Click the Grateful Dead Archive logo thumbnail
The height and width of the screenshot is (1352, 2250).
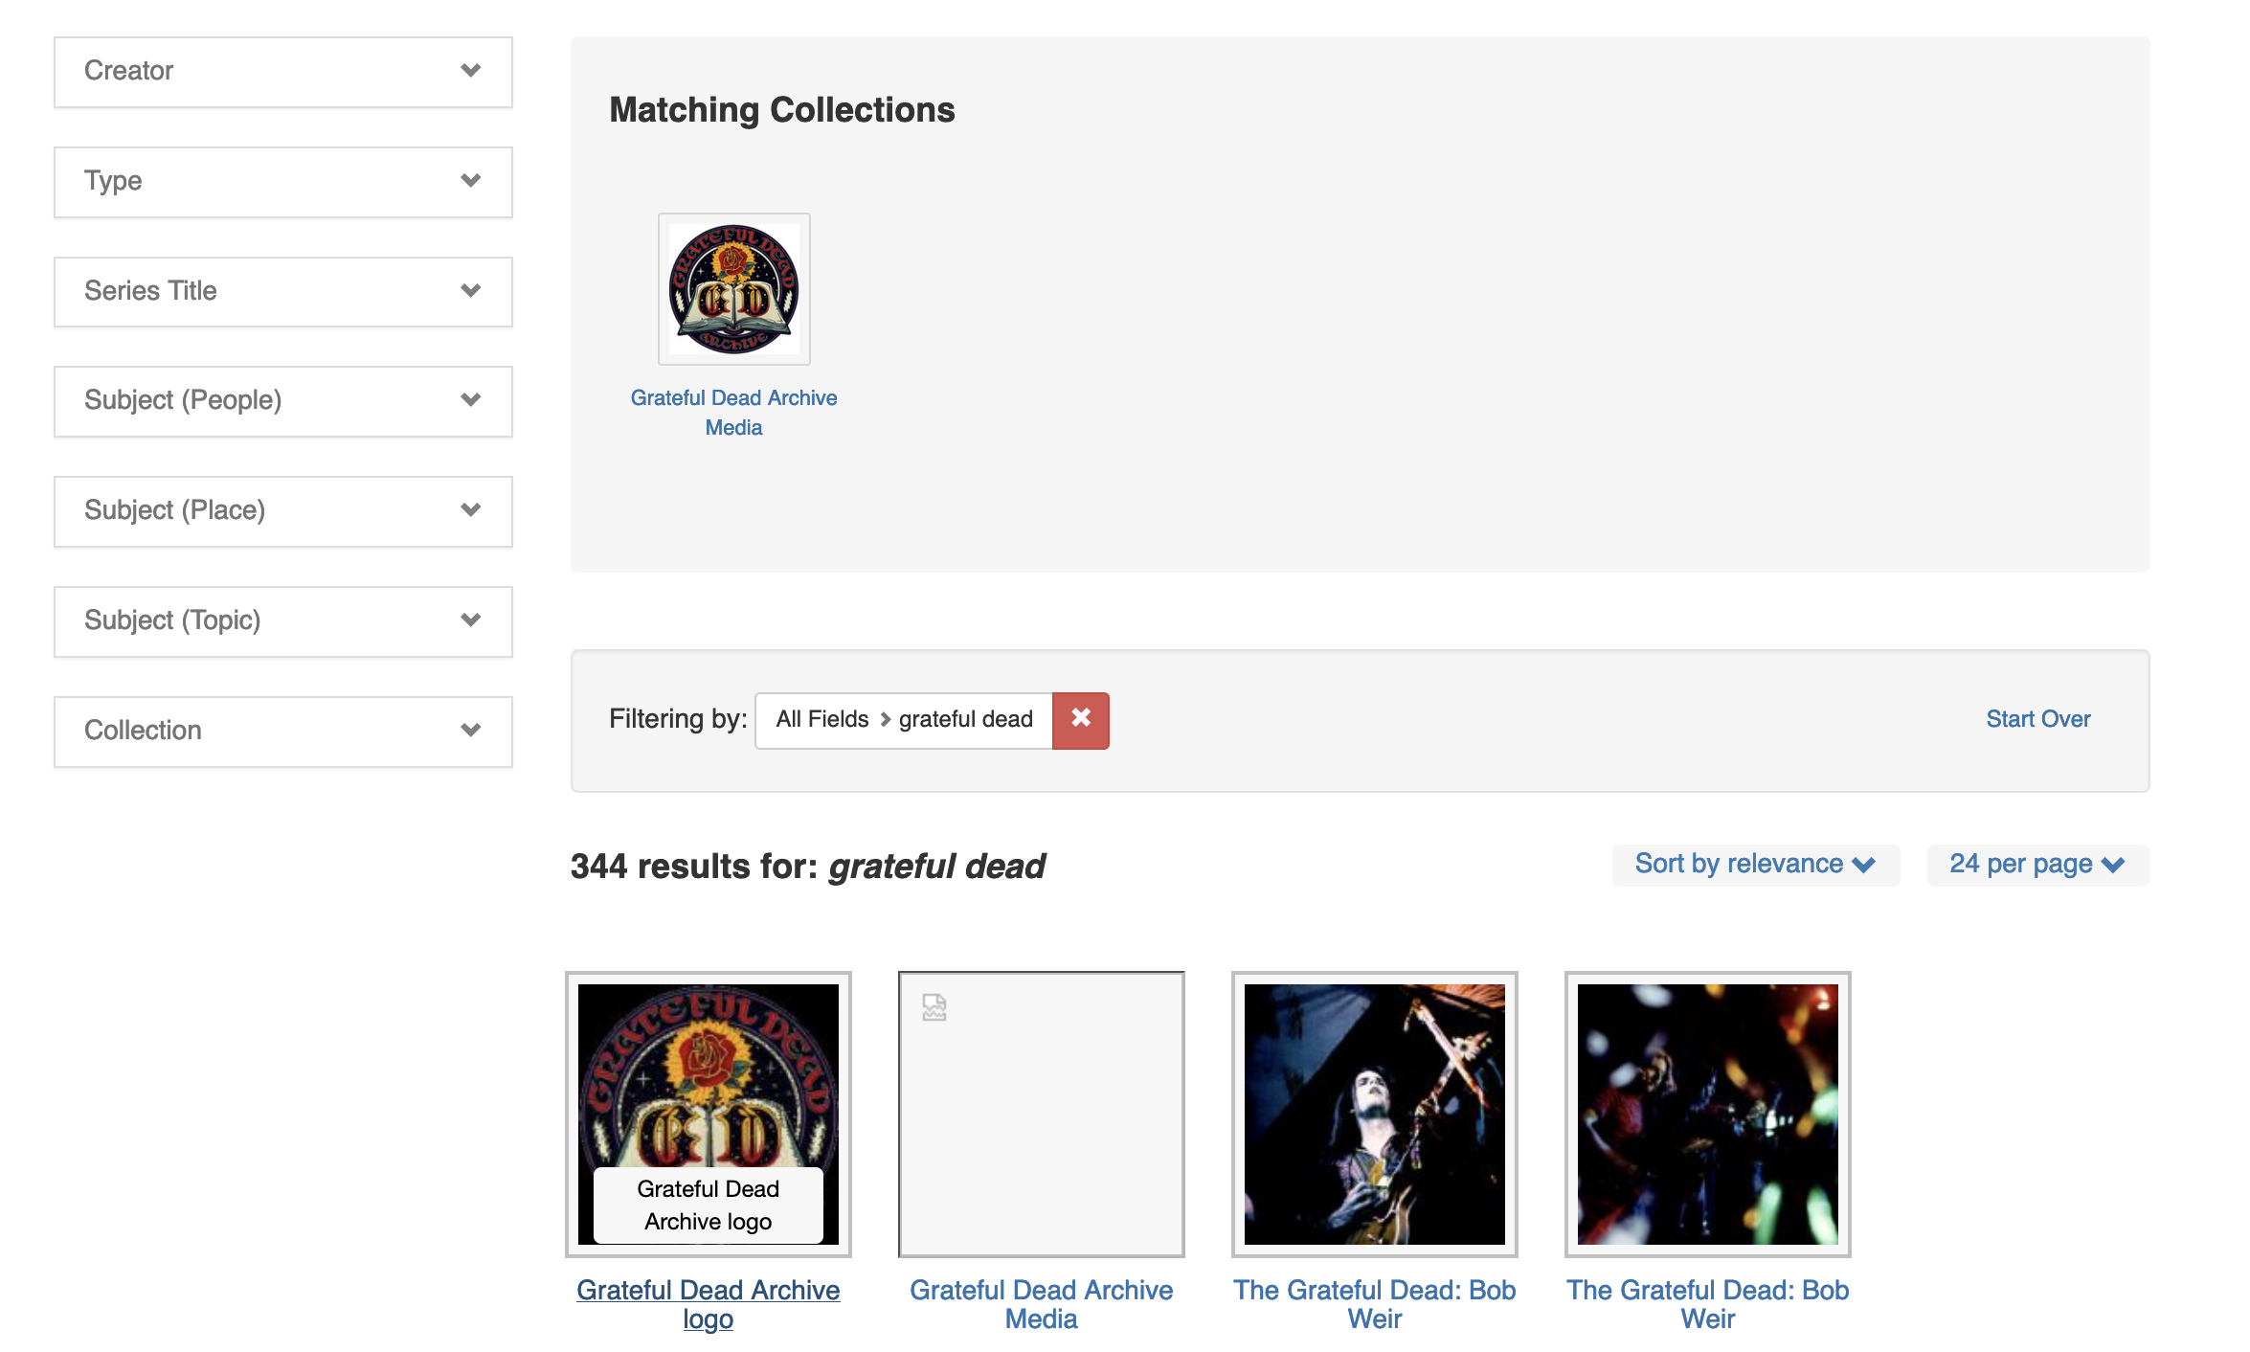[x=708, y=1115]
